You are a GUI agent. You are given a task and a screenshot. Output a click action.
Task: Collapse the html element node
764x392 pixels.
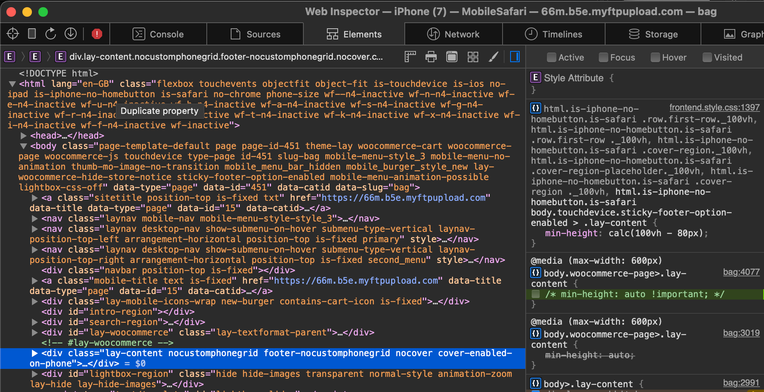point(12,84)
